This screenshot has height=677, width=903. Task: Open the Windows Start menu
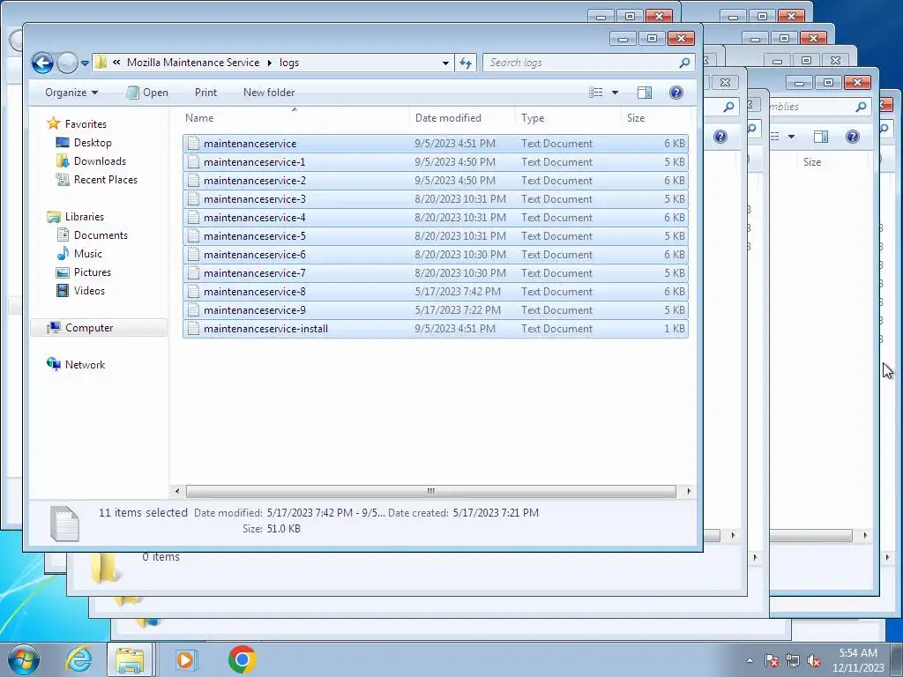pos(24,659)
